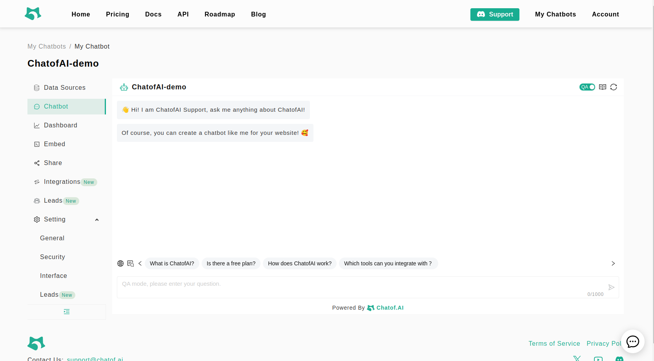Open the book reader icon in chat header
Screen dimensions: 654x361
pos(603,87)
